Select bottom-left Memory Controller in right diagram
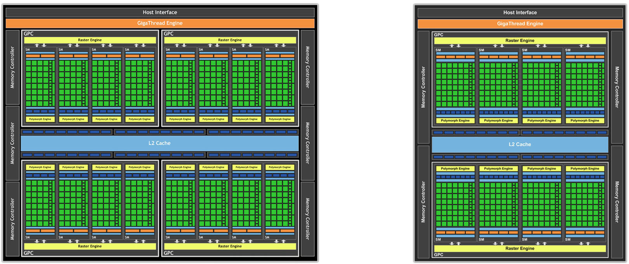 [x=423, y=202]
